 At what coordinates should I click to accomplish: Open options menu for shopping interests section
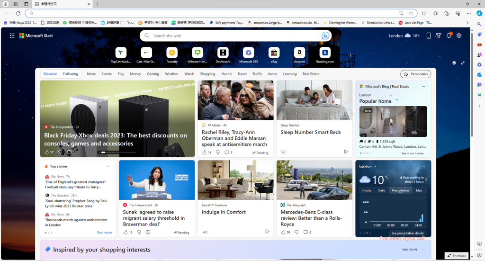pyautogui.click(x=423, y=249)
